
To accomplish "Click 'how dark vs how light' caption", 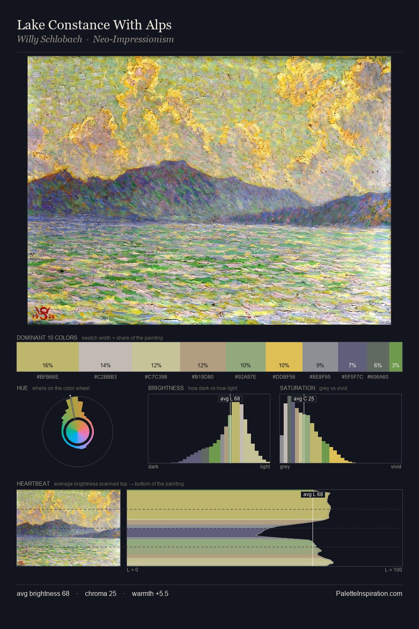I will point(213,388).
